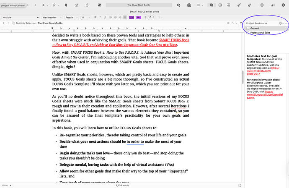Image resolution: width=289 pixels, height=188 pixels.
Task: Expand the Regular font weight dropdown
Action: 71,17
